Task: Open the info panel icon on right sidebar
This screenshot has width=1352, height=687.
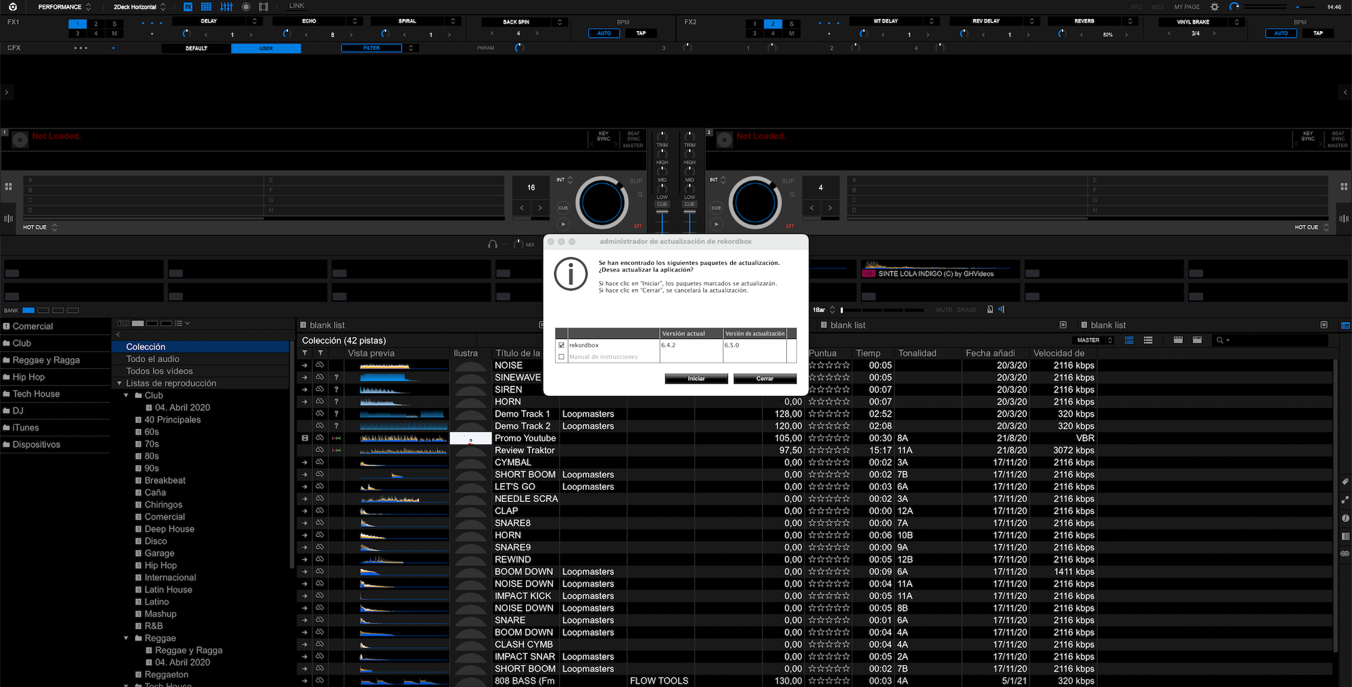Action: (1345, 518)
